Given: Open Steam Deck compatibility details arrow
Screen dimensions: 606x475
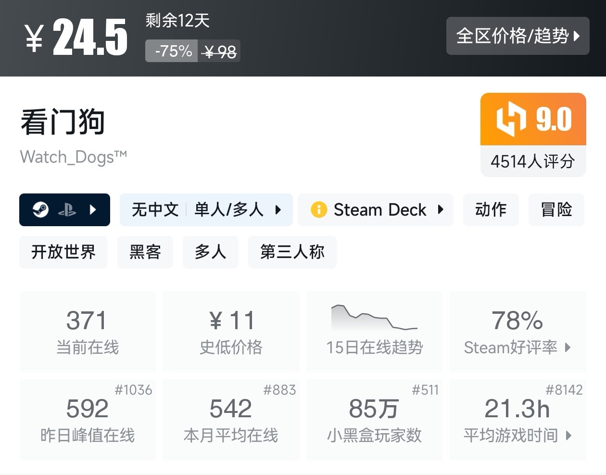Looking at the screenshot, I should (x=441, y=210).
